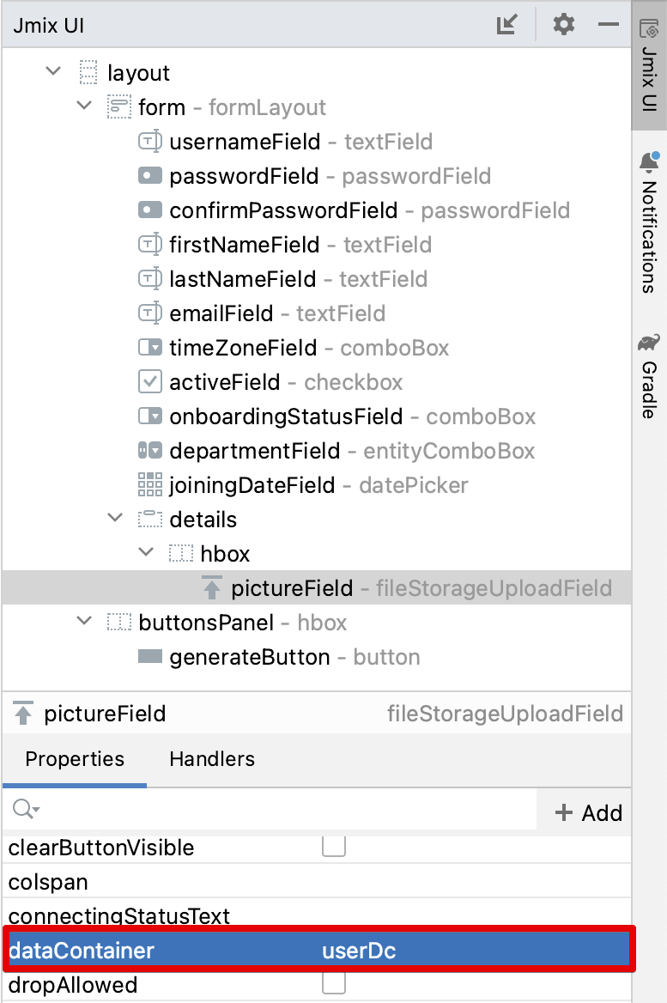Click the Jmix UI settings gear icon
Image resolution: width=667 pixels, height=1003 pixels.
[563, 25]
